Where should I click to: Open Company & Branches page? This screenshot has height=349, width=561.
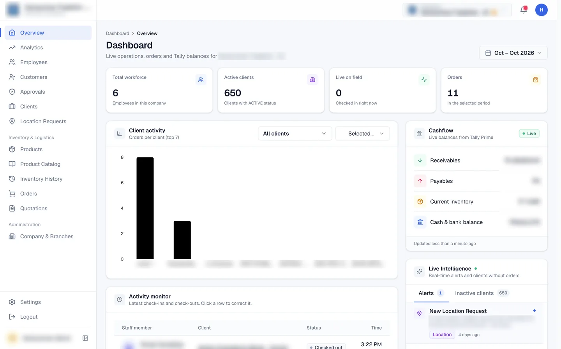click(48, 236)
